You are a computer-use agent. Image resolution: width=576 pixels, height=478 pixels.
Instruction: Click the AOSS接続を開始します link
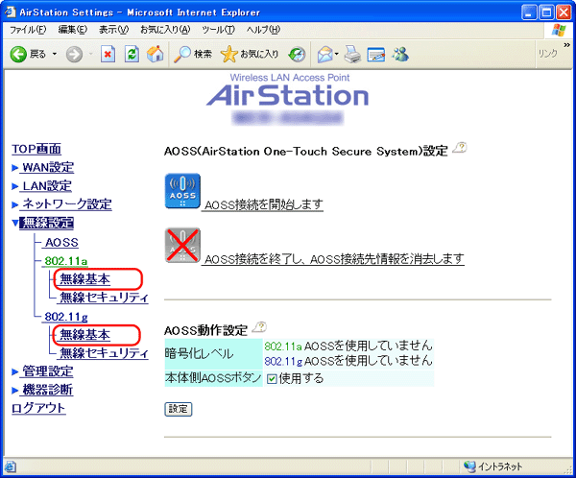pos(264,204)
